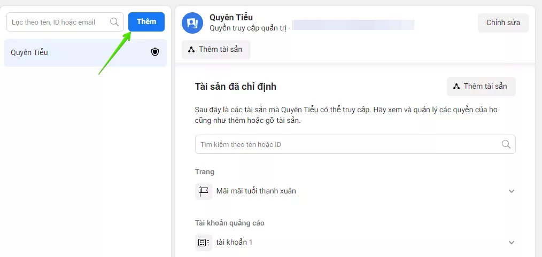Click the asset icon in the header's Thêm tài sản button
The height and width of the screenshot is (257, 542).
click(191, 50)
